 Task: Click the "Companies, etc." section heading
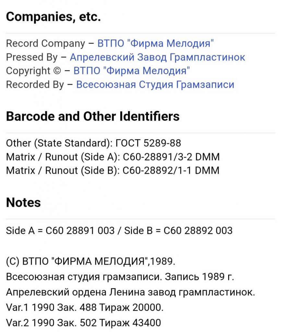53,17
